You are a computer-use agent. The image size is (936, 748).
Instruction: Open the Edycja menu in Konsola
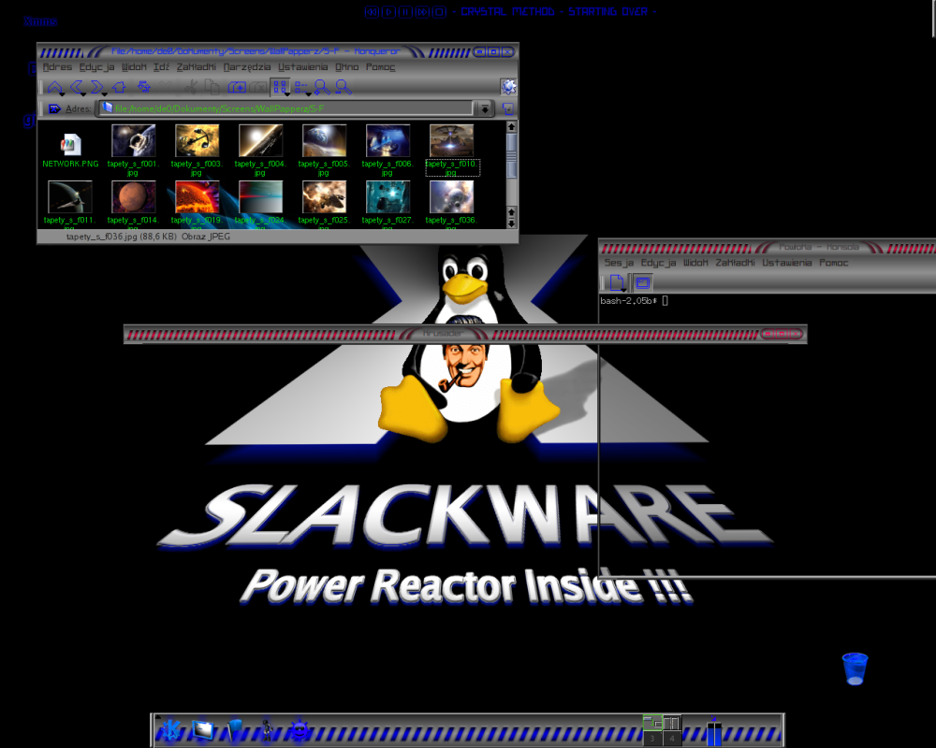(x=658, y=263)
